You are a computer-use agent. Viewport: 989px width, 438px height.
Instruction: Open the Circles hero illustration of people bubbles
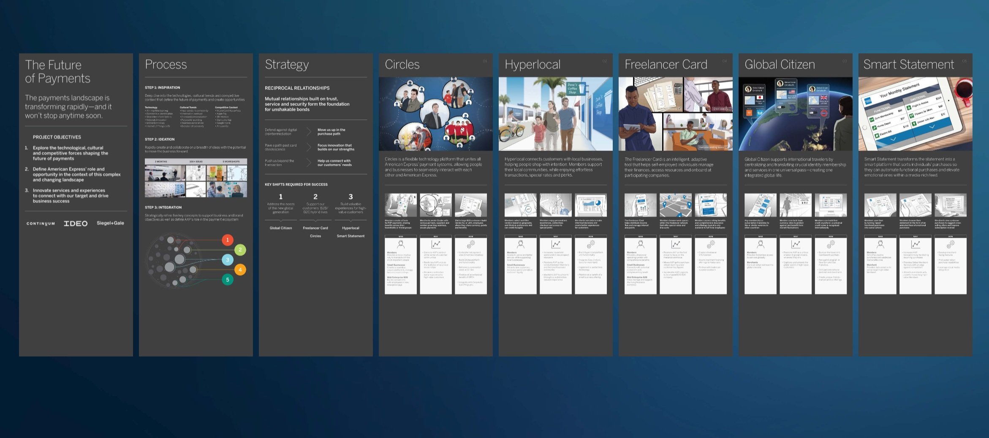[436, 114]
